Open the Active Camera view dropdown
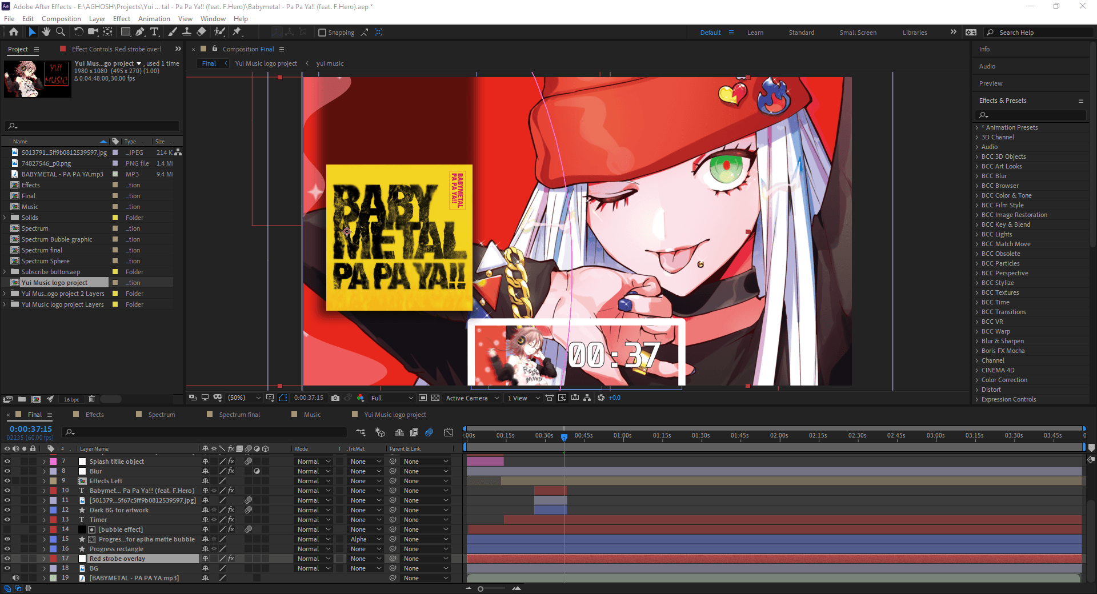 pyautogui.click(x=471, y=398)
